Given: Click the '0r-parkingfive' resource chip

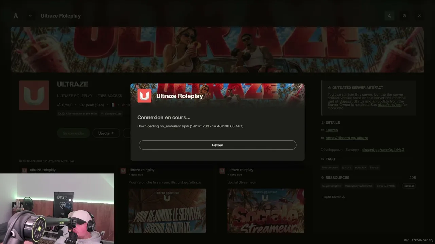Looking at the screenshot, I should point(332,186).
